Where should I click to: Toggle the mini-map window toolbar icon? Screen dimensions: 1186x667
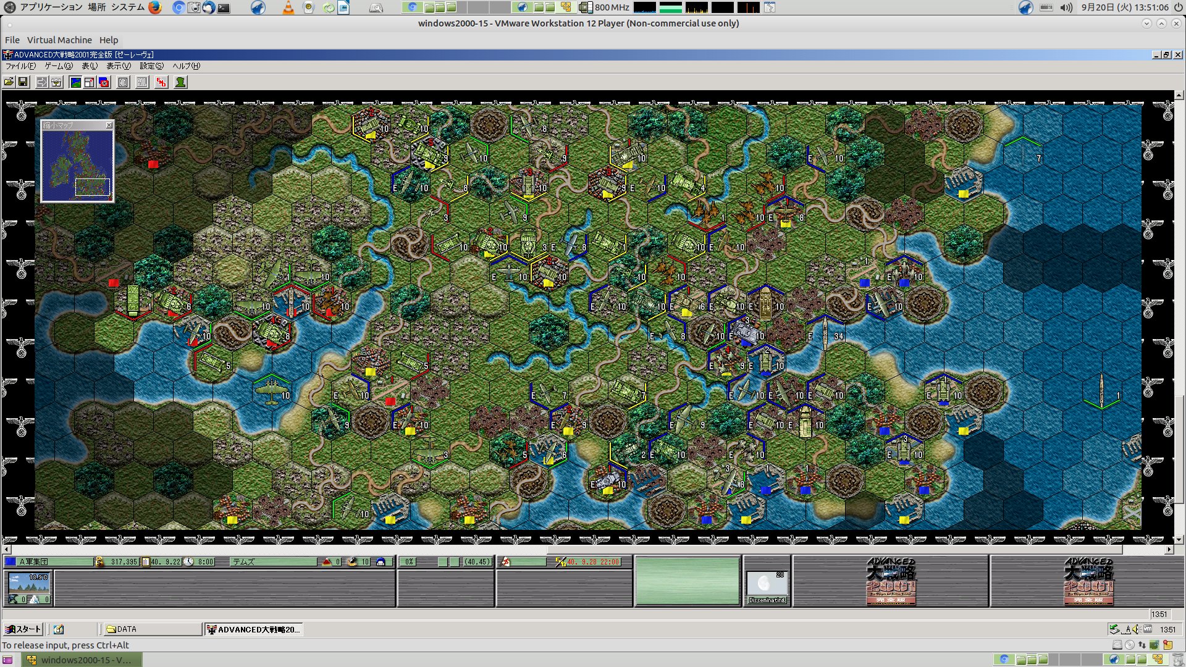click(90, 82)
